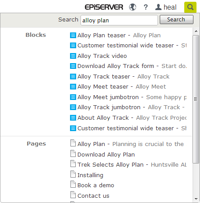Viewport: 200px width, 203px height.
Task: Click the green search magnifier icon
Action: (x=190, y=7)
